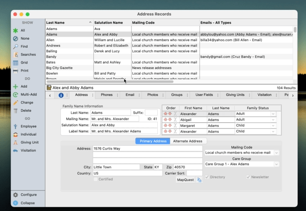Click the Print icon
The image size is (306, 211).
point(16,71)
